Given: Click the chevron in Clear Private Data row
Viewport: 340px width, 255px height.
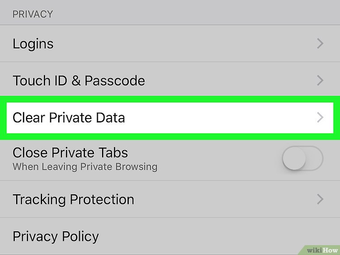Looking at the screenshot, I should coord(320,118).
